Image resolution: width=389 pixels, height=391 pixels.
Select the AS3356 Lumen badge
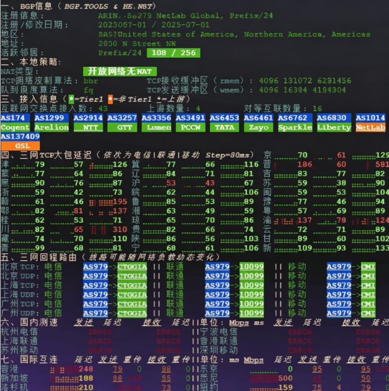coord(156,122)
